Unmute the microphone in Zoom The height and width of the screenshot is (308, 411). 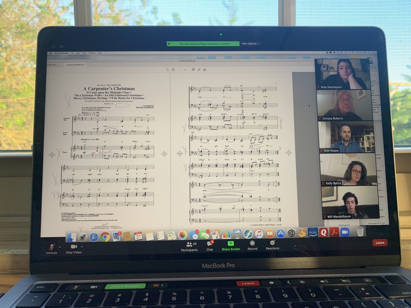51,249
